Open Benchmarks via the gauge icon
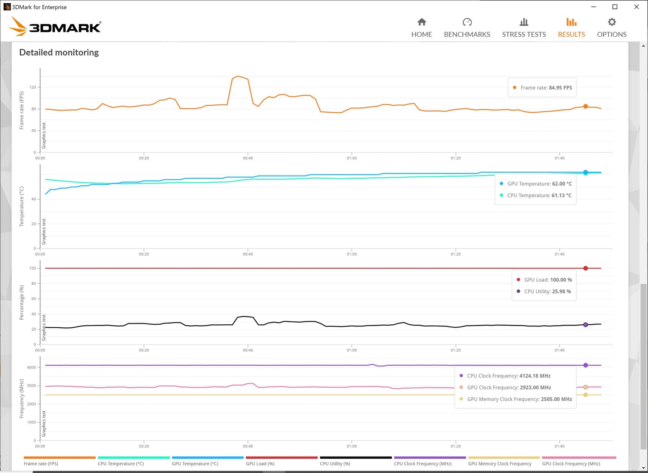Screen dimensions: 648x473 [x=467, y=22]
